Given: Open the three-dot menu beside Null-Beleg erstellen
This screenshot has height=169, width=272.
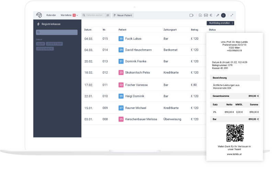Looking at the screenshot, I should click(x=233, y=23).
